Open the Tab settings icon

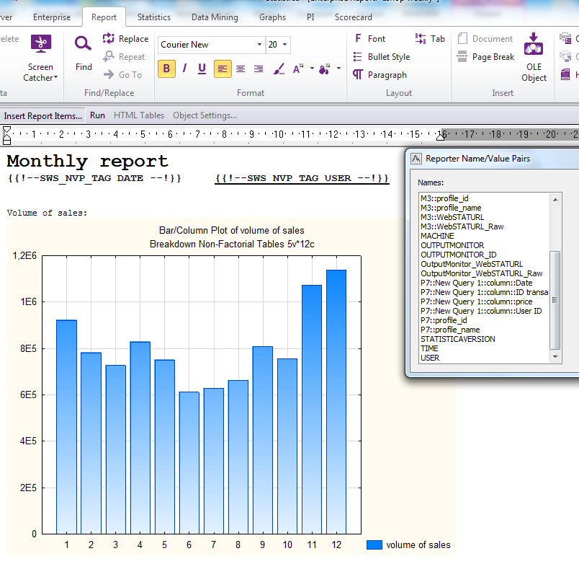pos(421,38)
